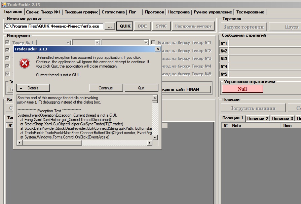Toggle the Тикер № 1 checkbox
301x204 pixels.
click(x=7, y=43)
